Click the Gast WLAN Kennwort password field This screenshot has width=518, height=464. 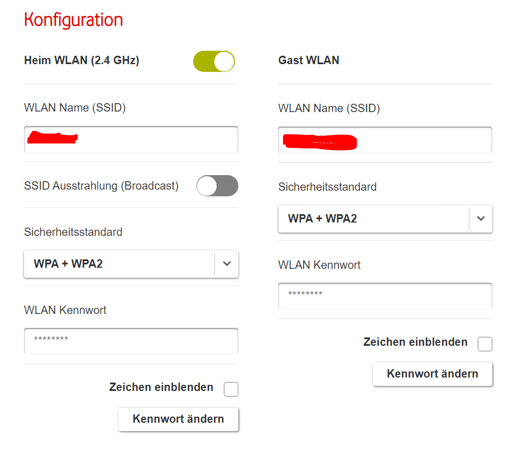point(385,296)
